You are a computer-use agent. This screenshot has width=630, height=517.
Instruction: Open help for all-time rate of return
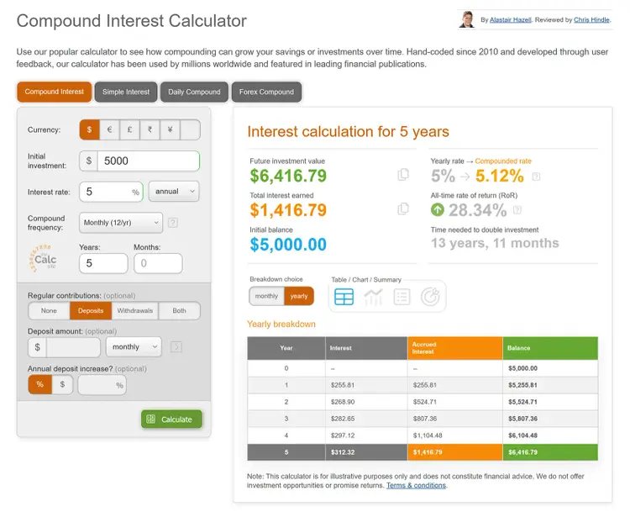click(x=517, y=210)
